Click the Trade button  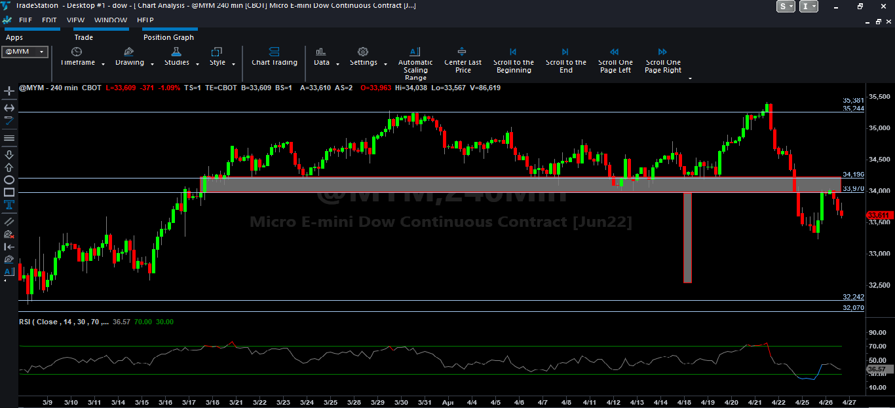tap(83, 37)
